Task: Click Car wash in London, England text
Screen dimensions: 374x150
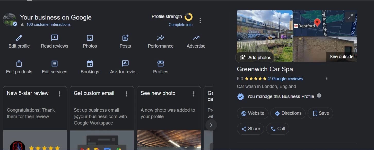Action: [x=266, y=86]
